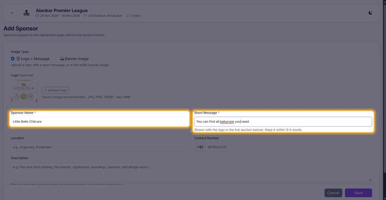The width and height of the screenshot is (386, 200).
Task: Click the Upload Logo button
Action: click(x=55, y=90)
